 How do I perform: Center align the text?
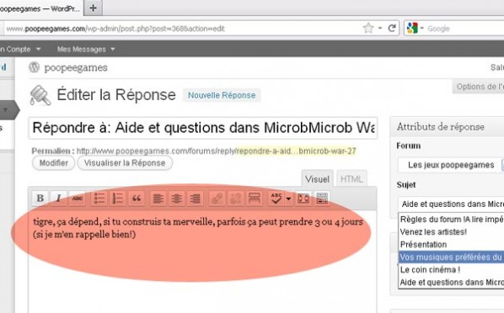coord(176,199)
